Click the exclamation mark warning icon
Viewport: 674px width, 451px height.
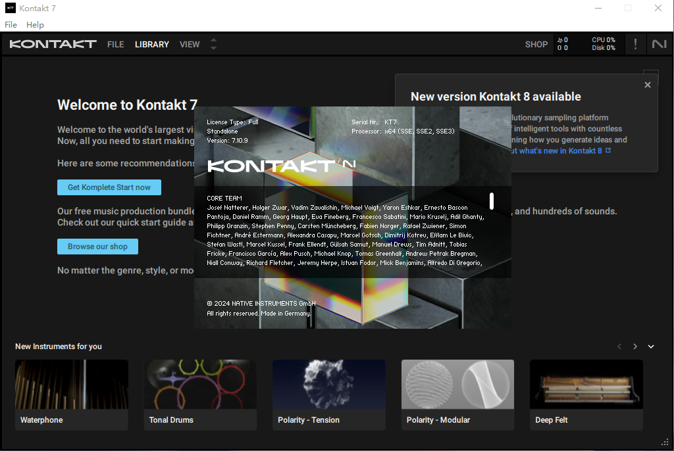pos(635,44)
